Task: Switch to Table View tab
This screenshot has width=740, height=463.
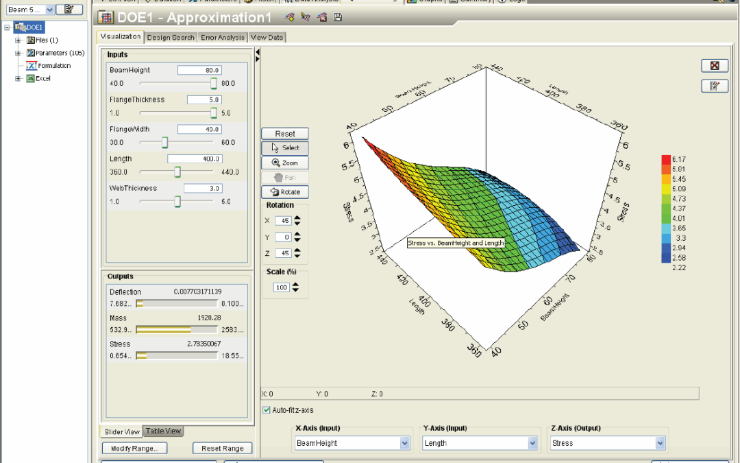Action: [x=163, y=431]
